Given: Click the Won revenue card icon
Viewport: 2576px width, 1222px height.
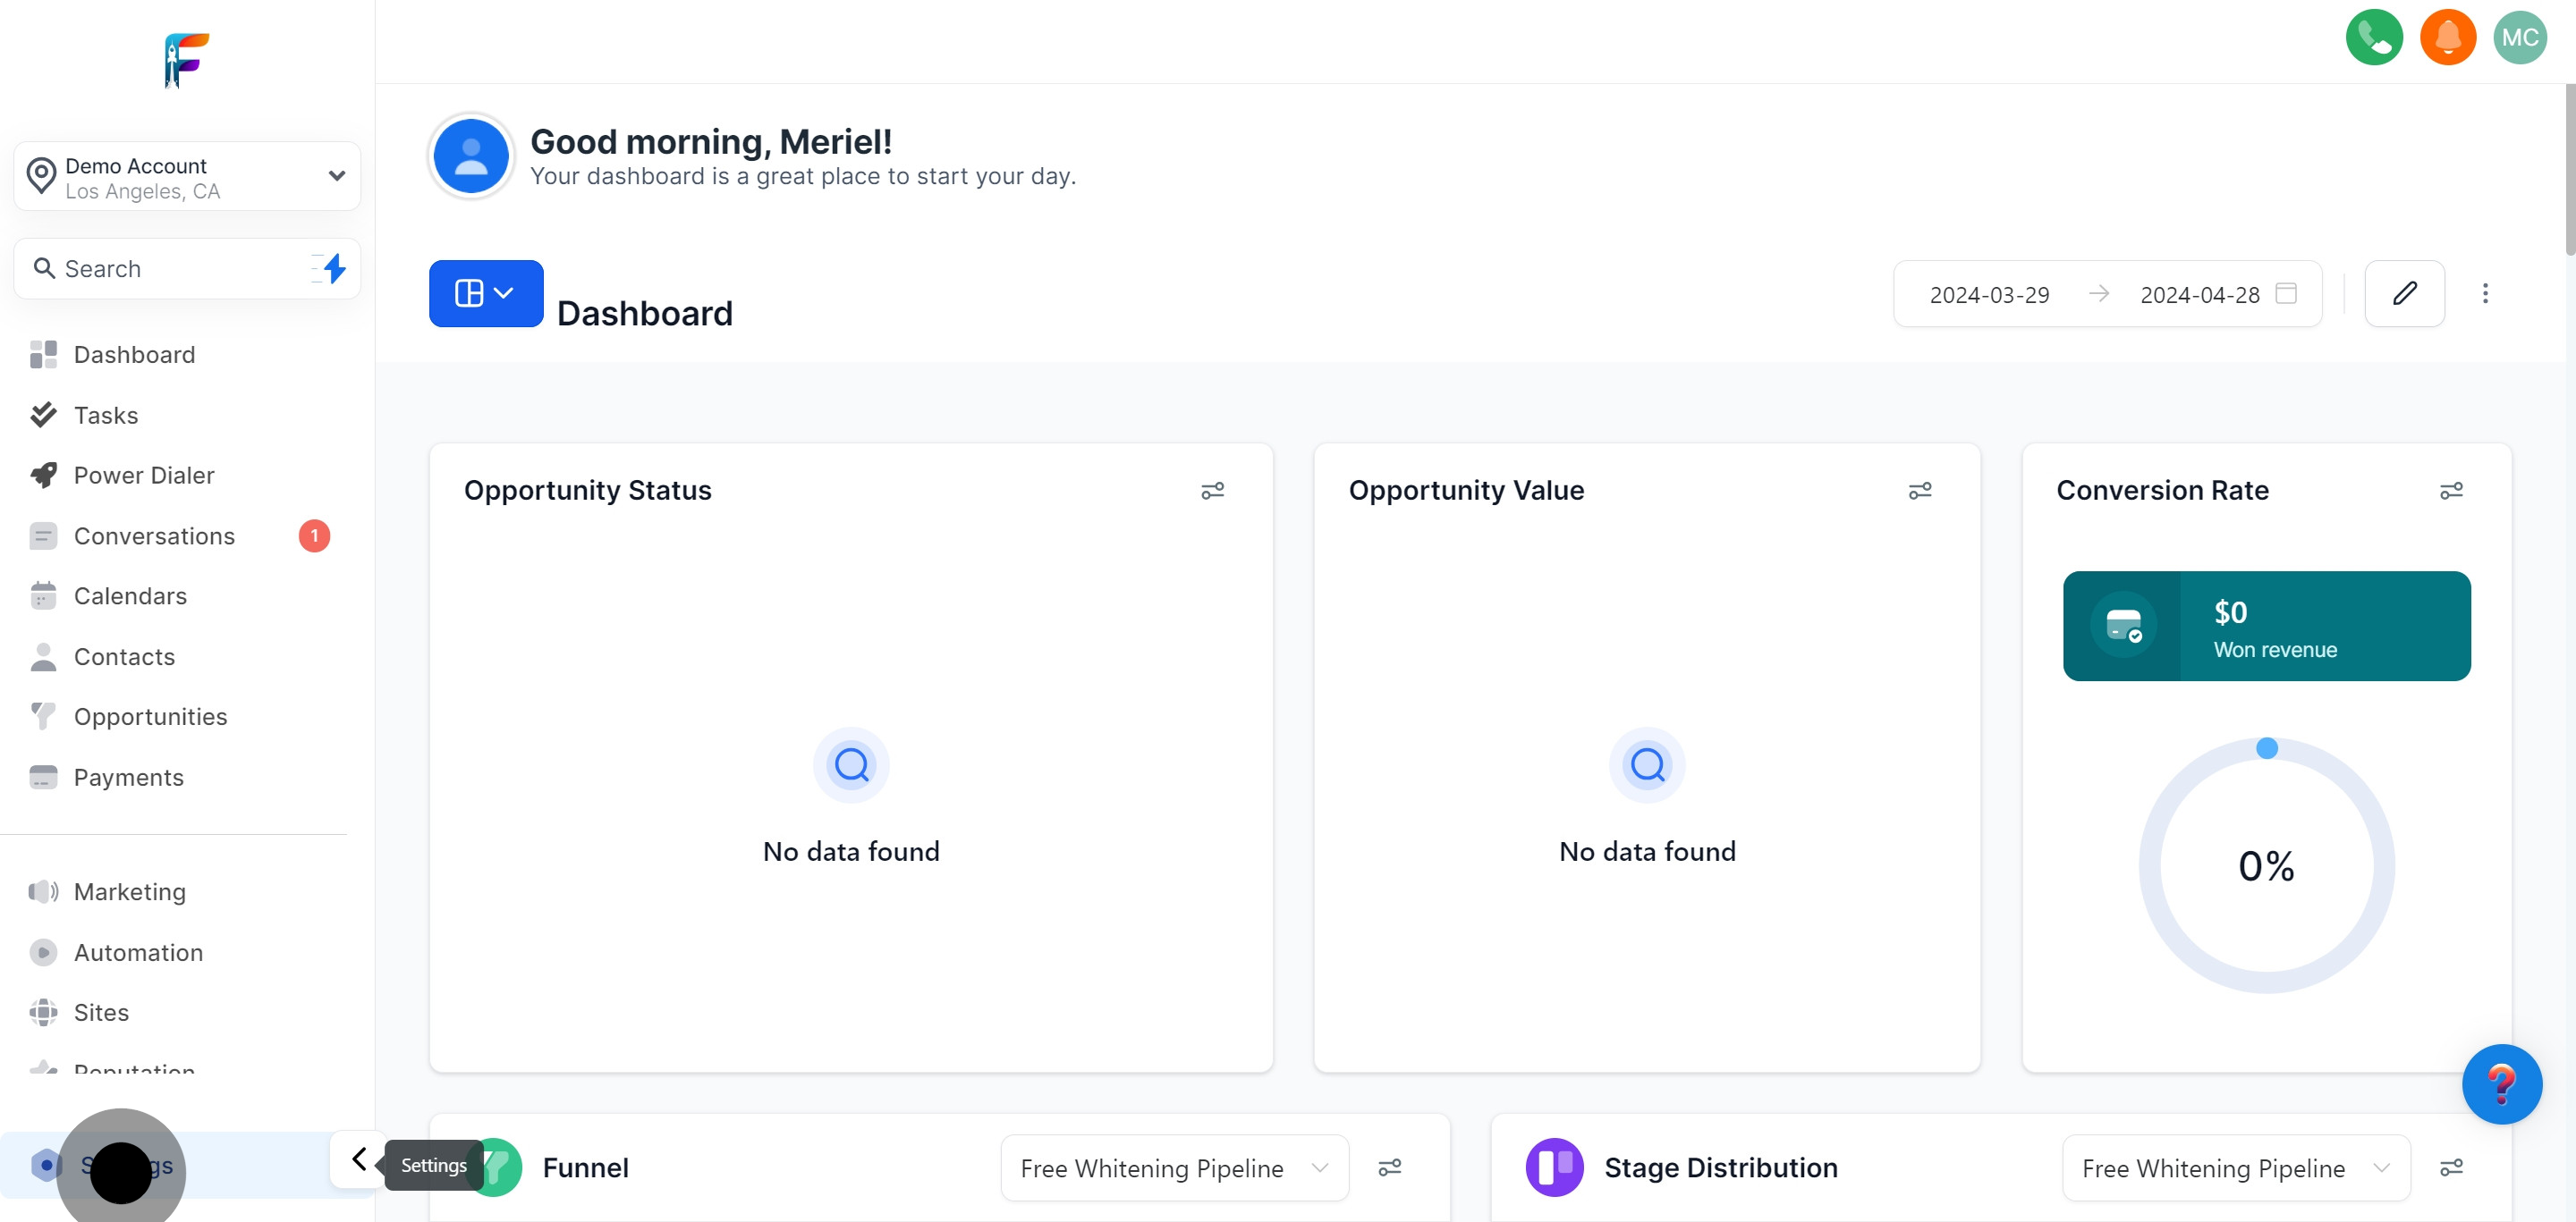Looking at the screenshot, I should coord(2123,626).
